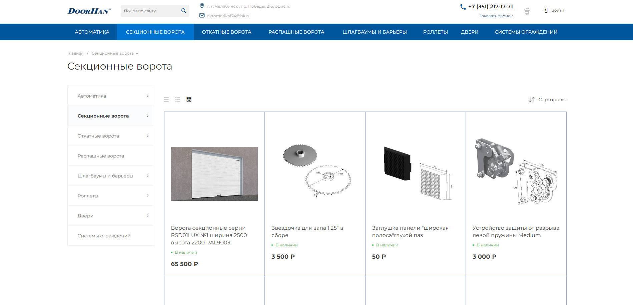Image resolution: width=633 pixels, height=305 pixels.
Task: Click the site search input field
Action: 150,11
